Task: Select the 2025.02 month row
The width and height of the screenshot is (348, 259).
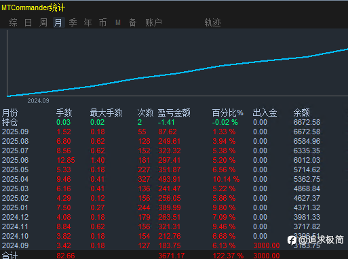Action: [161, 198]
